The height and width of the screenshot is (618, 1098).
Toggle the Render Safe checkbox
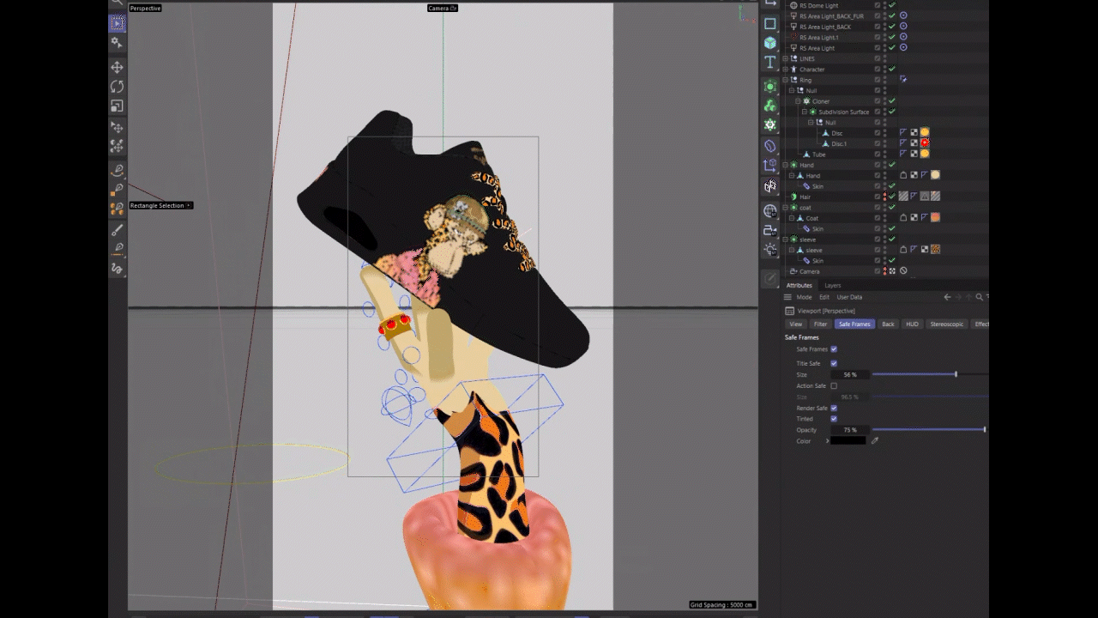(834, 408)
